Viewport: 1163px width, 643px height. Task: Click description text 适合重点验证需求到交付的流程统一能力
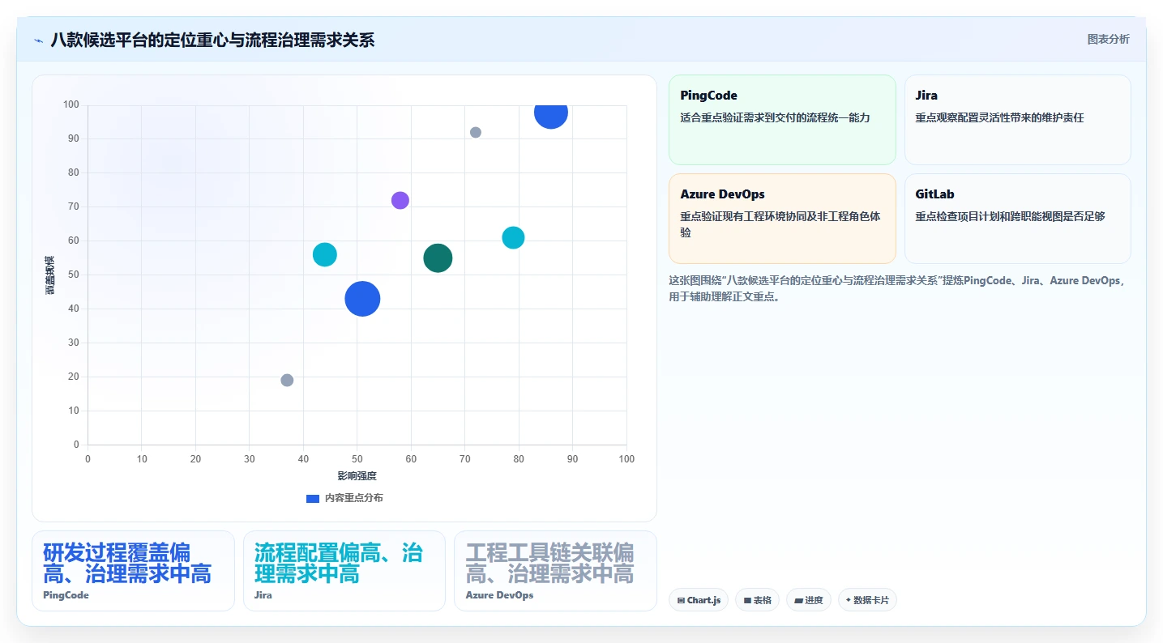tap(775, 118)
